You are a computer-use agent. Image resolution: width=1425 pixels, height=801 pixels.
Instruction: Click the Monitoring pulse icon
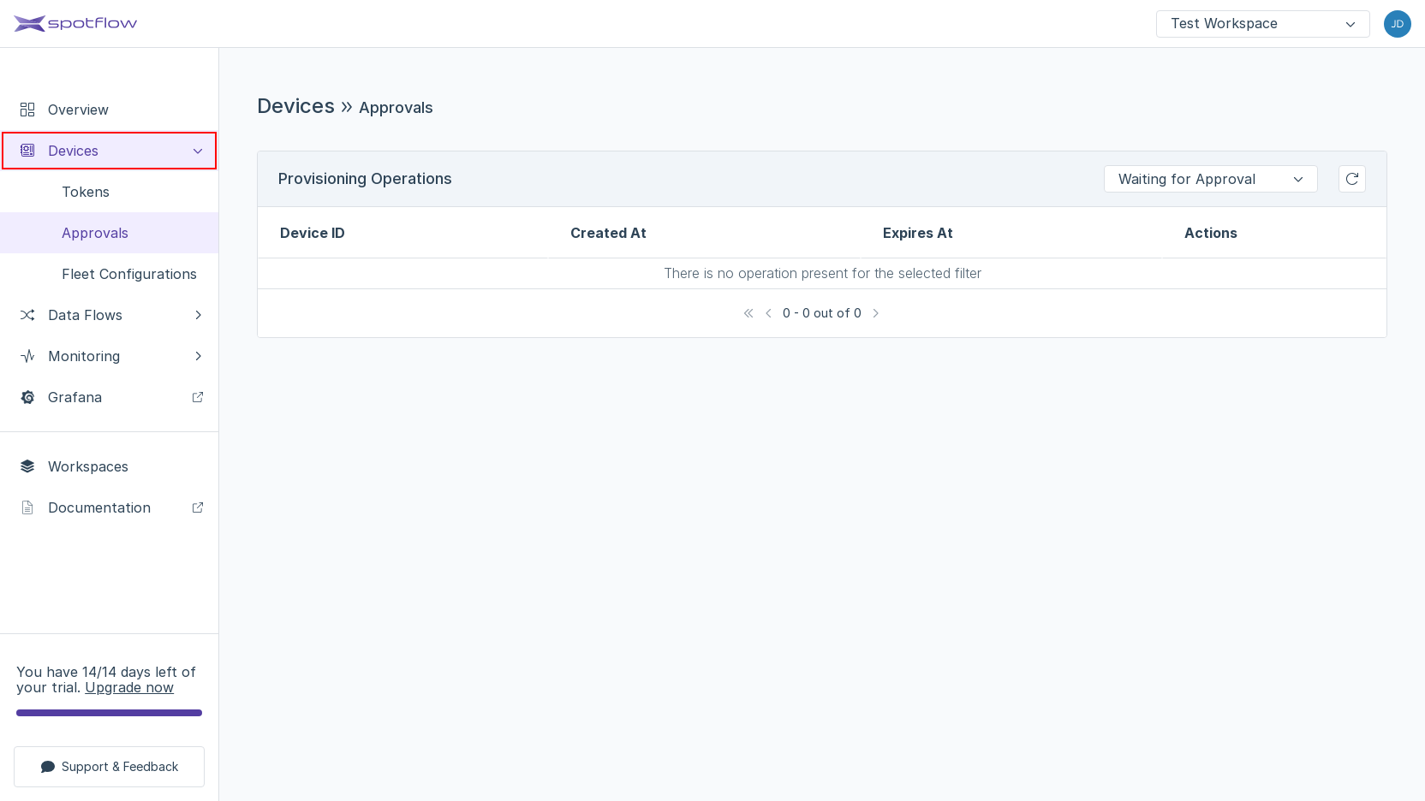pos(27,356)
